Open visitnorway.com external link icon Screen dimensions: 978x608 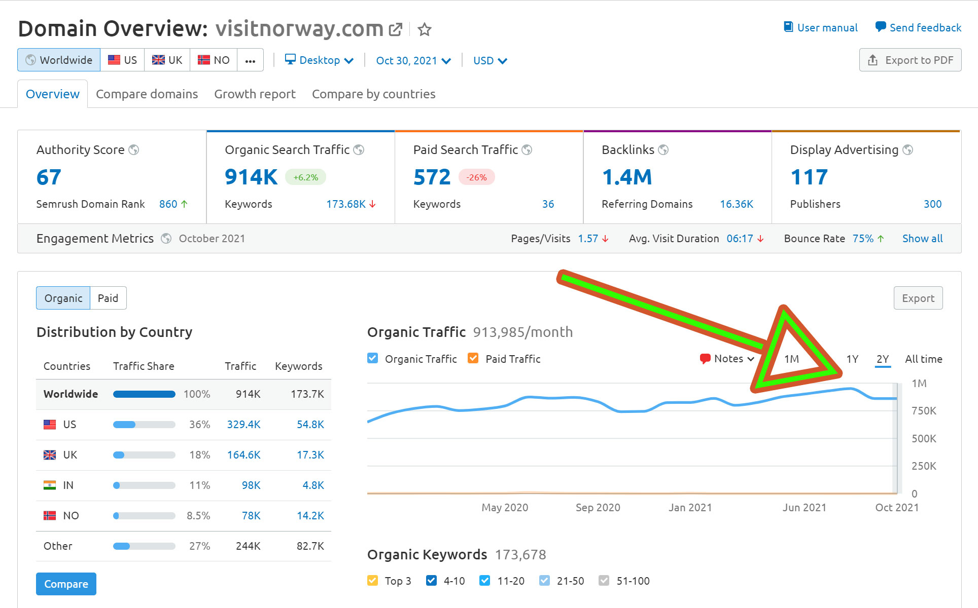395,29
